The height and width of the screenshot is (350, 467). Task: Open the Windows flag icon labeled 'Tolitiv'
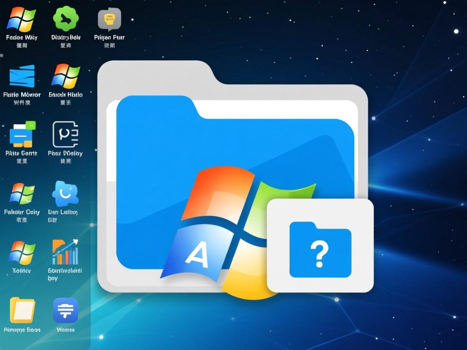22,252
